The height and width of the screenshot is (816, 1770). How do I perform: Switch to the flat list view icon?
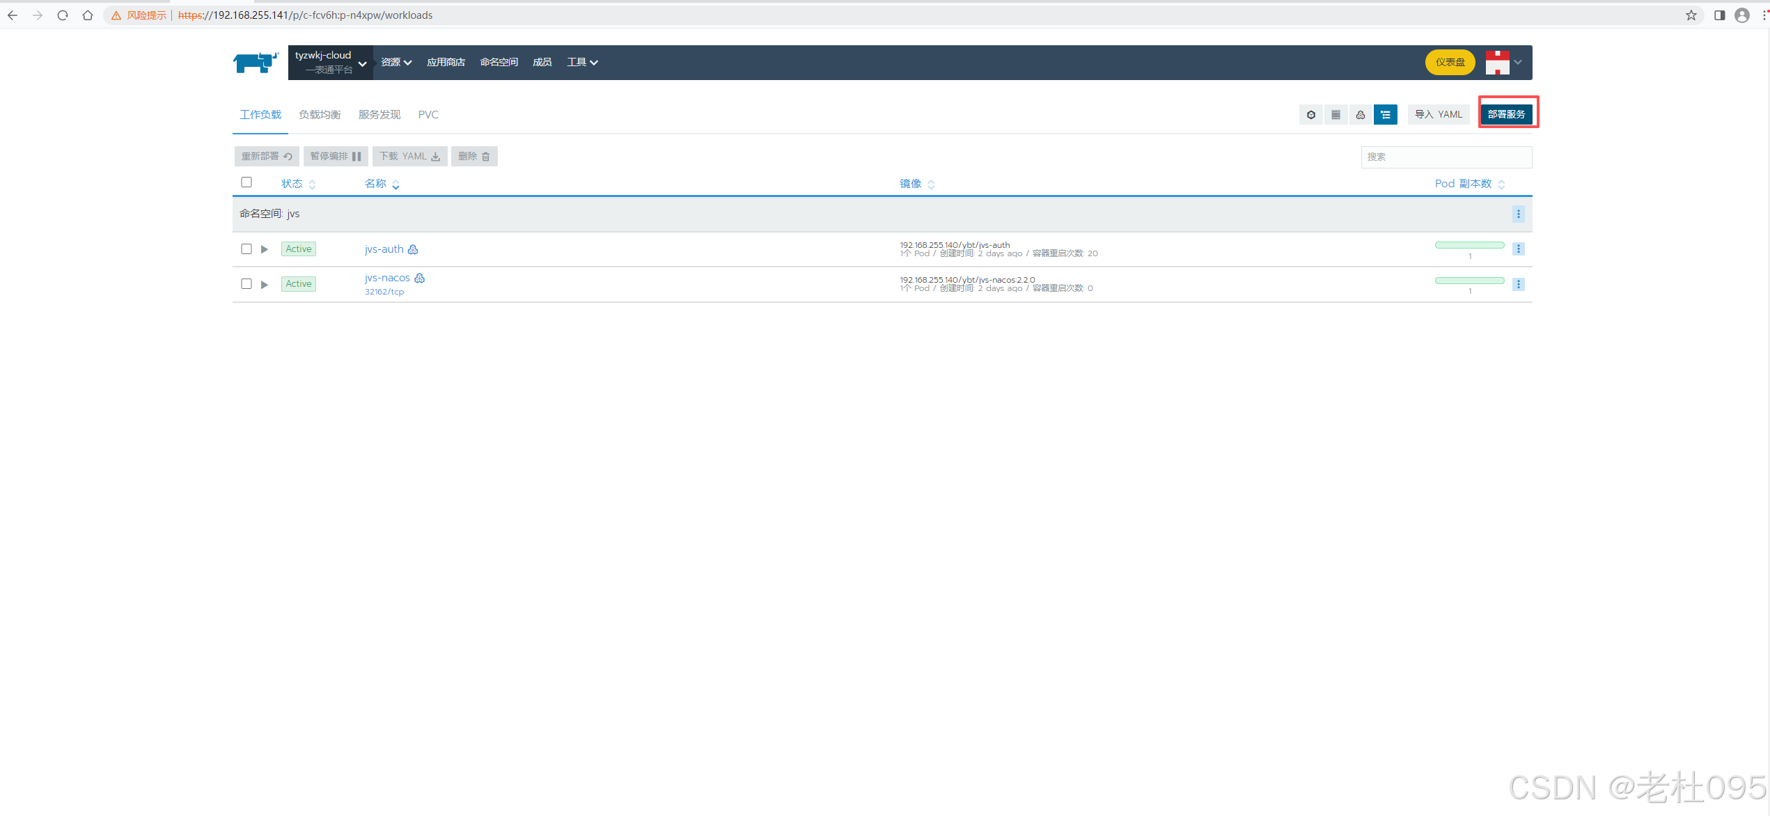tap(1336, 115)
